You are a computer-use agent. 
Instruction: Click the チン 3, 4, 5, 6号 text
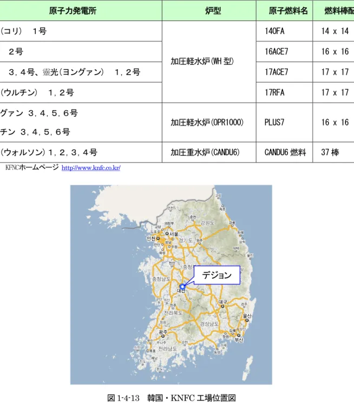(x=35, y=132)
